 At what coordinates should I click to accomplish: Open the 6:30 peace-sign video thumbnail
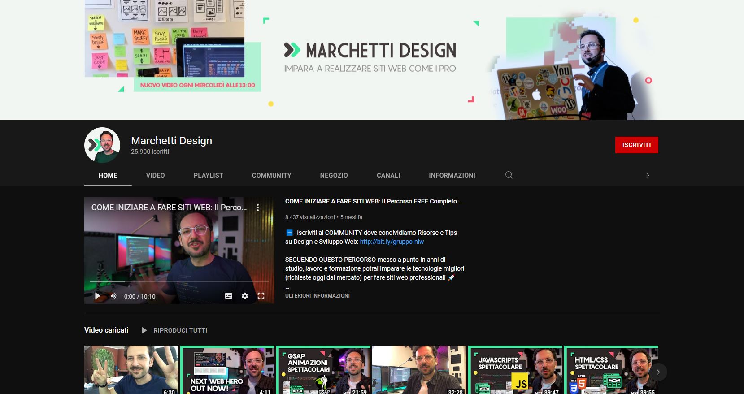pos(131,370)
